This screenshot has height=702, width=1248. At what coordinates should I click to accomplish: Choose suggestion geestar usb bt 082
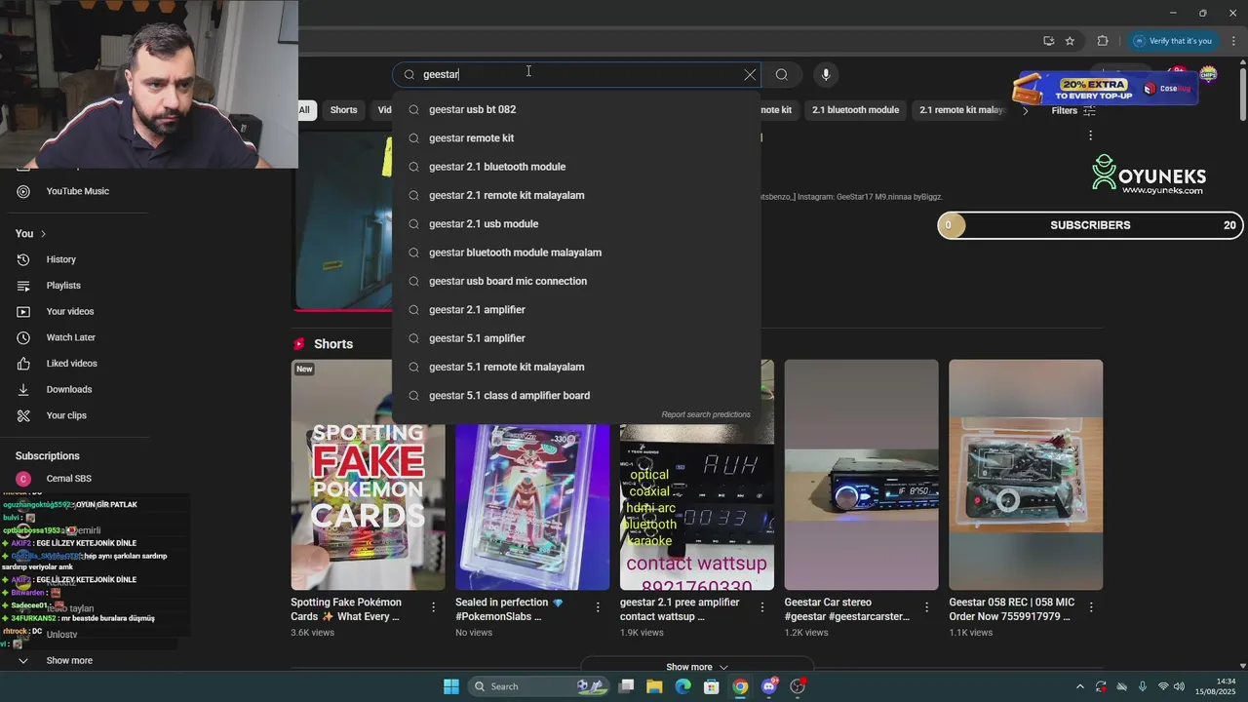(x=575, y=109)
